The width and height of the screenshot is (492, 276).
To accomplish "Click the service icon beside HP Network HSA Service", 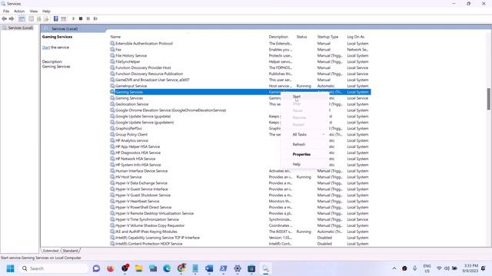I will pyautogui.click(x=112, y=159).
